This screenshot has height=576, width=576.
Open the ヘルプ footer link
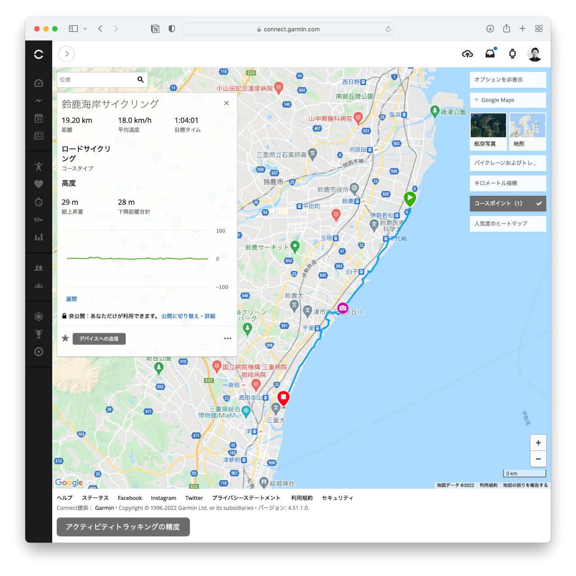(x=64, y=498)
